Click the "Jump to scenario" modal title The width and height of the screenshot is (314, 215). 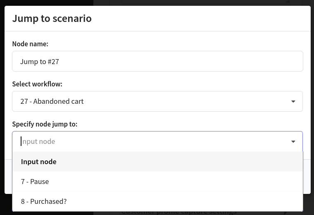click(x=52, y=19)
